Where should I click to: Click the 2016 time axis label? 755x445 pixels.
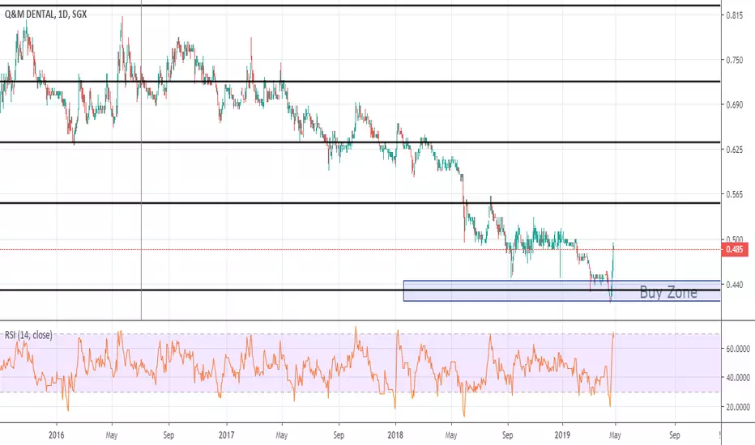click(57, 435)
